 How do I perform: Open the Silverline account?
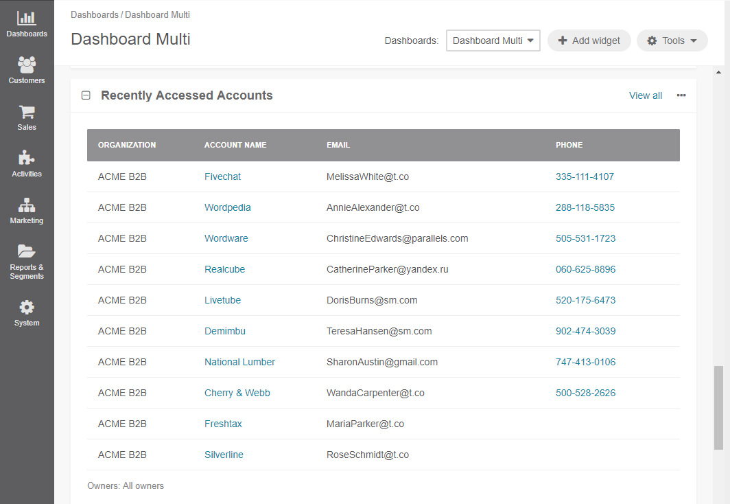[224, 455]
